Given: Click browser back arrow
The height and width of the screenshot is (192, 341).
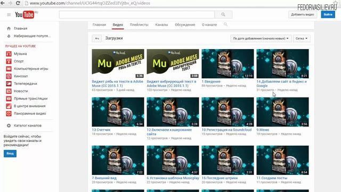Looking at the screenshot, I should coord(3,3).
